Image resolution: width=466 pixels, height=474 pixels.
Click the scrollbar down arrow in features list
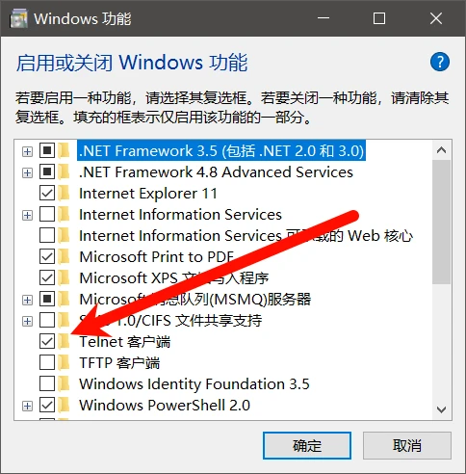tap(442, 409)
